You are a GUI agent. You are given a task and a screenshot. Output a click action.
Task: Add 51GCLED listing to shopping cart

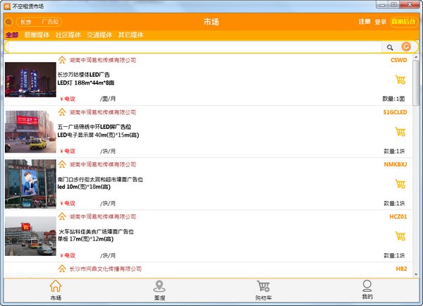click(x=400, y=132)
